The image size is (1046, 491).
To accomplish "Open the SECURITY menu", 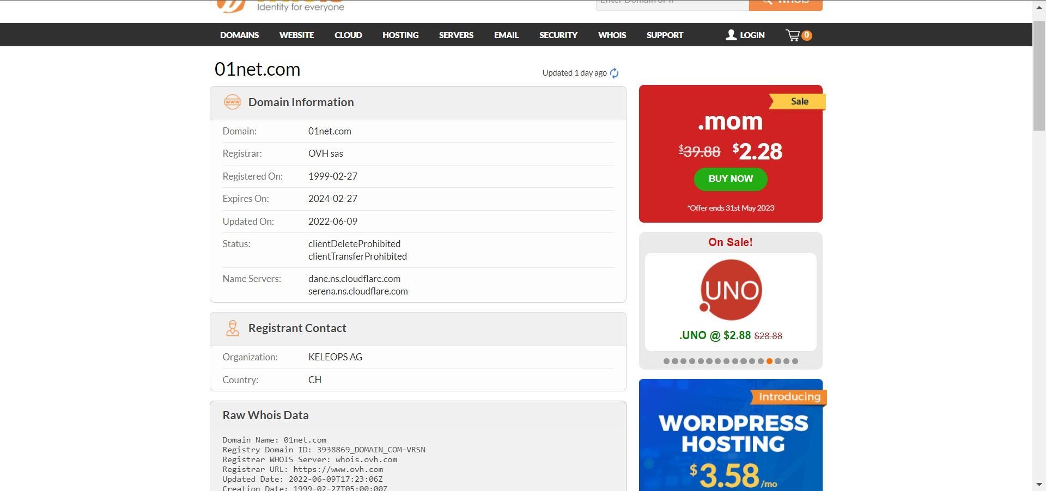I will pos(558,35).
